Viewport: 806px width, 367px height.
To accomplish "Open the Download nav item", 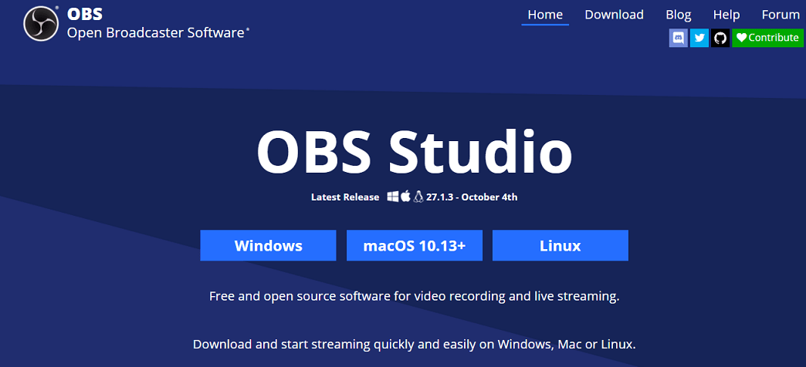I will [x=615, y=15].
